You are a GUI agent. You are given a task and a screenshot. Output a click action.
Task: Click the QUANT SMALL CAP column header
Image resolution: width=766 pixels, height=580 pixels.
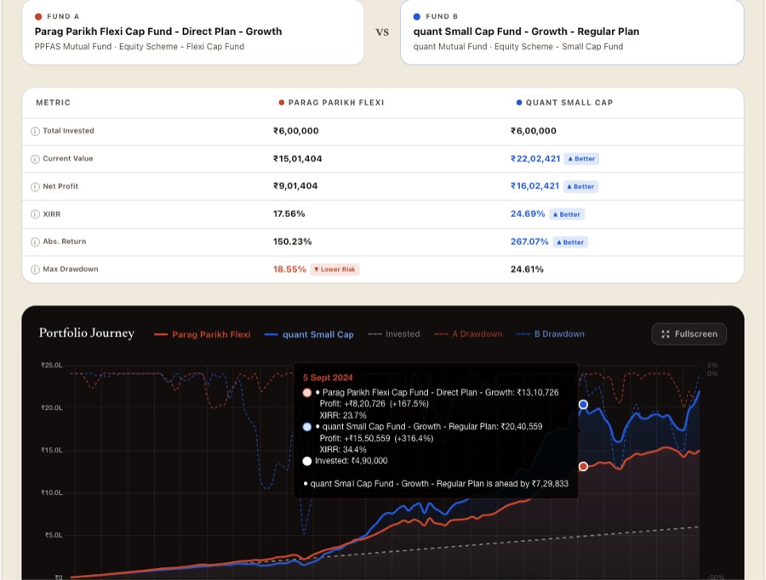tap(564, 103)
